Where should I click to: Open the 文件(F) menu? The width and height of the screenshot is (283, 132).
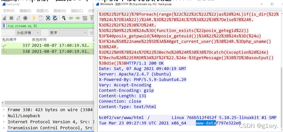click(9, 11)
